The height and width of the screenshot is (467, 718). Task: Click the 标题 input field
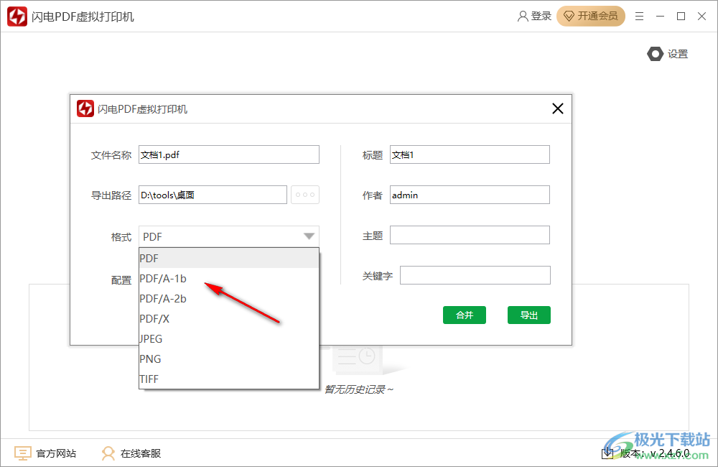[470, 154]
